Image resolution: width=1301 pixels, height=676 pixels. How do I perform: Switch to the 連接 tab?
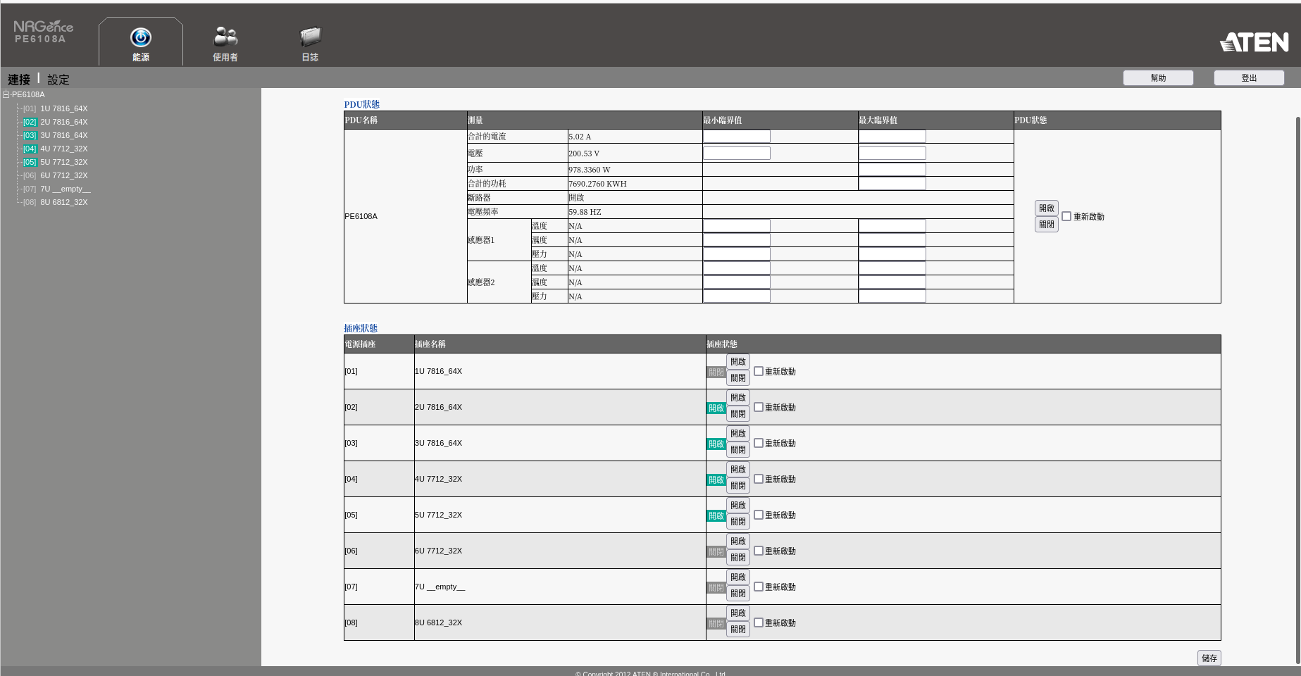coord(19,80)
